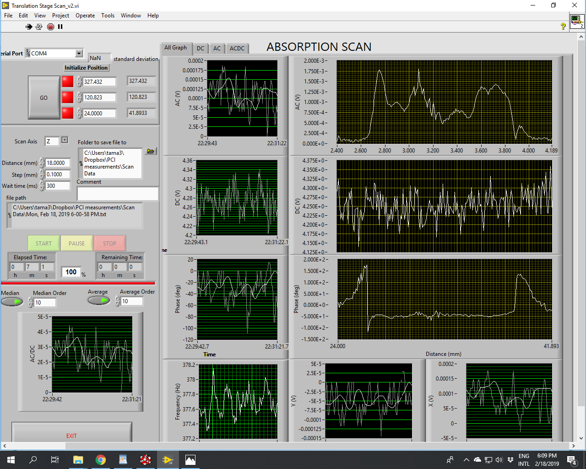Image resolution: width=586 pixels, height=469 pixels.
Task: Click into the Comment text field
Action: tap(118, 194)
